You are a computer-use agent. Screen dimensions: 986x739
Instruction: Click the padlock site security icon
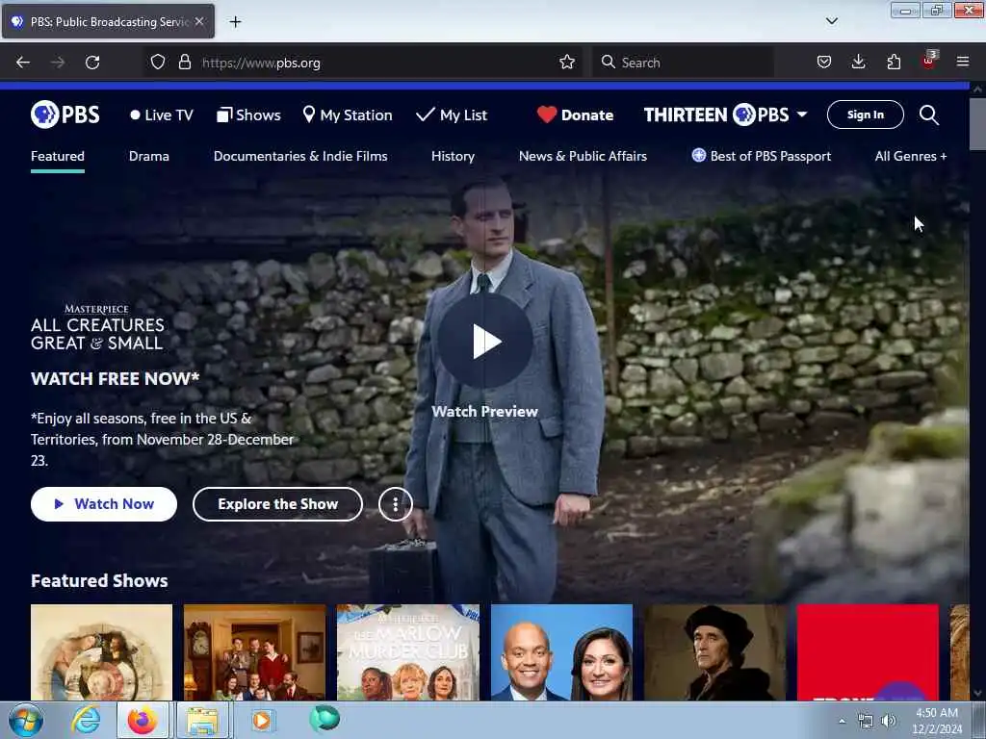click(184, 63)
